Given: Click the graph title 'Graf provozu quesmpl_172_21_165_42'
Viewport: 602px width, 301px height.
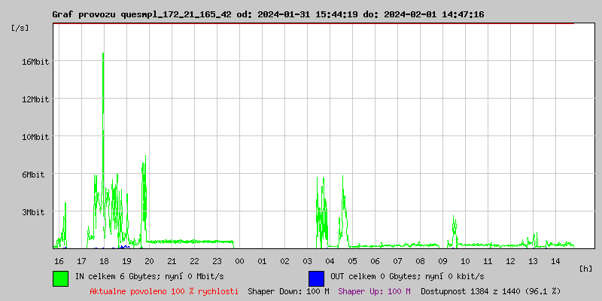Looking at the screenshot, I should (x=141, y=14).
